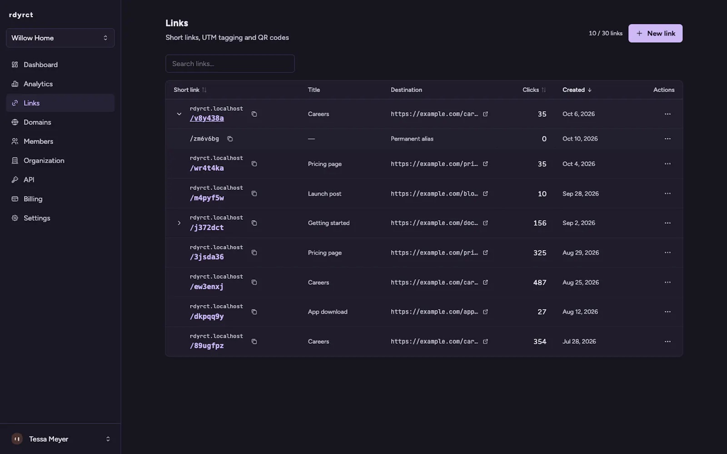727x454 pixels.
Task: Expand the /j372dct link row
Action: (x=179, y=223)
